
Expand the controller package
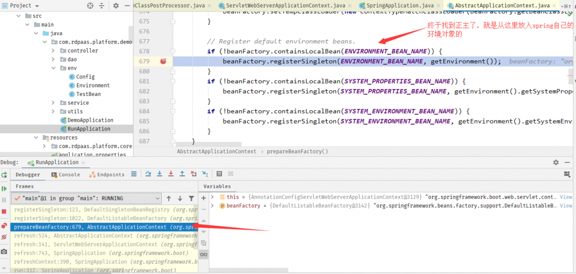53,51
